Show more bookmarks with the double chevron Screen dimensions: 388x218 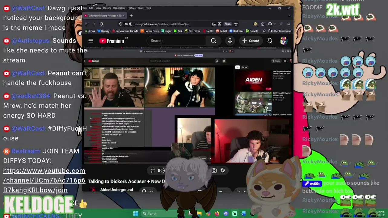(x=264, y=31)
